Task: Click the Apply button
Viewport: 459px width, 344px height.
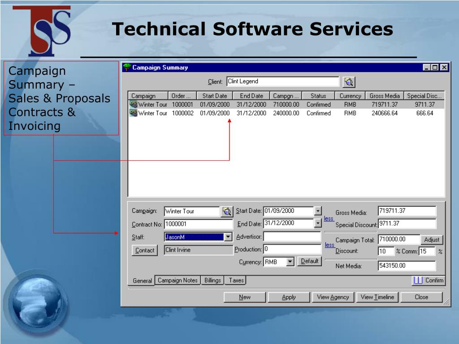Action: click(x=289, y=297)
